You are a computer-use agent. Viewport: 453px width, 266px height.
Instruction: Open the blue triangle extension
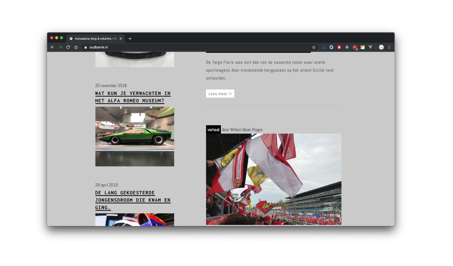tap(323, 47)
